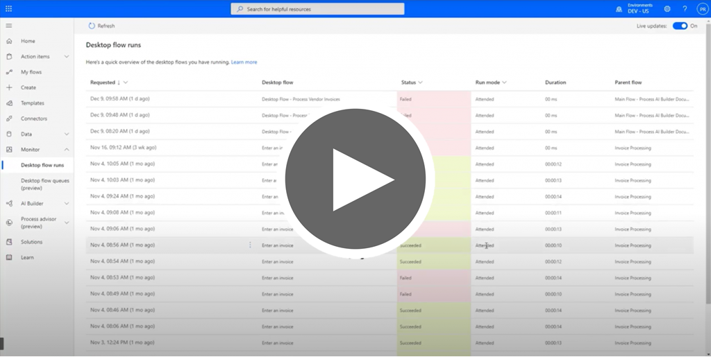Open the Requested column sort dropdown
The height and width of the screenshot is (357, 711).
coord(126,82)
